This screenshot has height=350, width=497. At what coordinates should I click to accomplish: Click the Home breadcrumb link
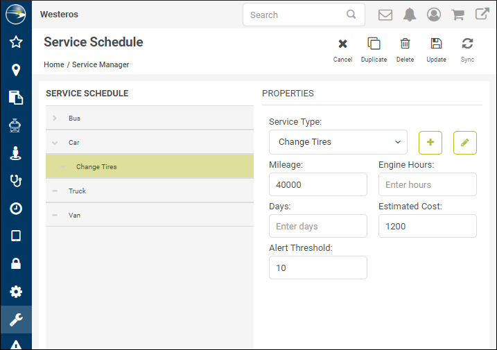tap(54, 64)
